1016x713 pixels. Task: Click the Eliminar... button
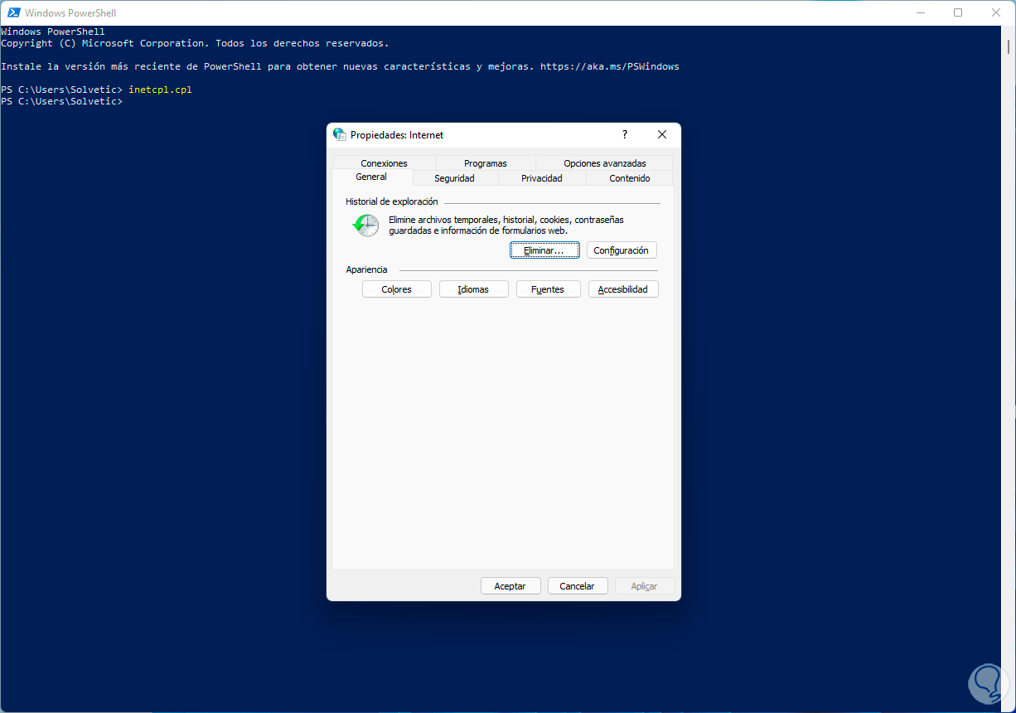(x=544, y=250)
